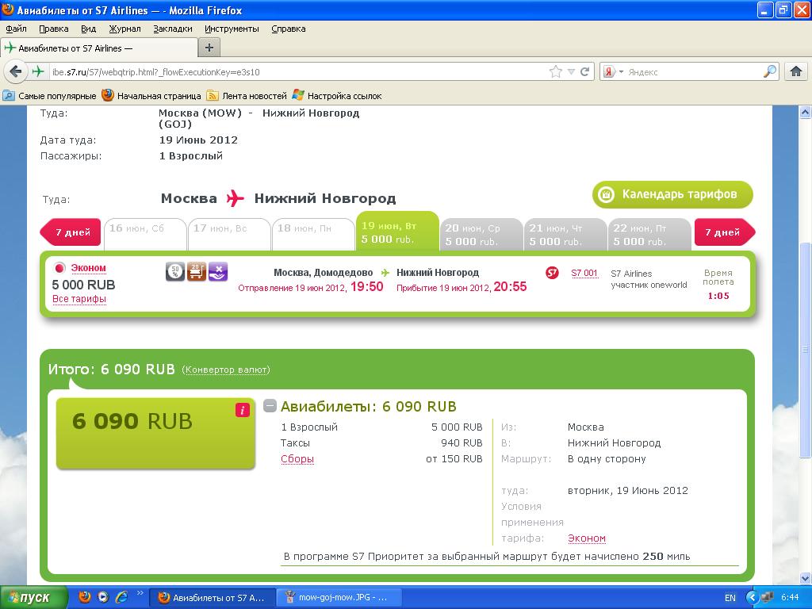
Task: Open the Закладки menu
Action: point(172,29)
